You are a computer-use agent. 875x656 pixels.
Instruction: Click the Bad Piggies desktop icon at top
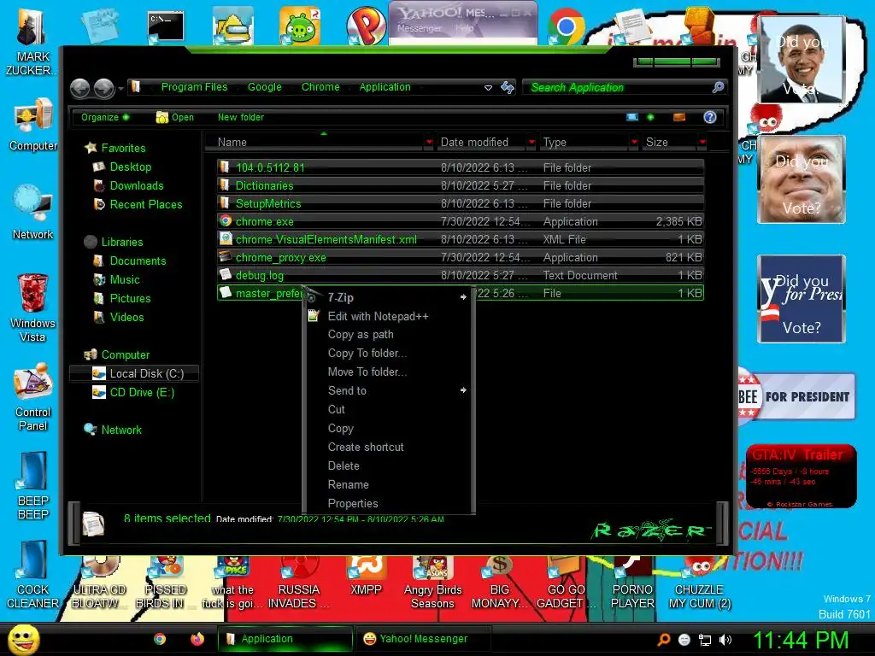(x=300, y=26)
